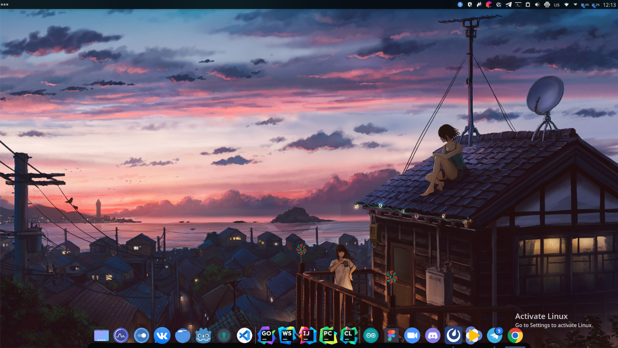Click the 12:13 clock in panel
The height and width of the screenshot is (348, 618).
tap(609, 5)
